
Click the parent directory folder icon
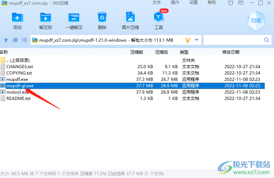tap(3, 60)
